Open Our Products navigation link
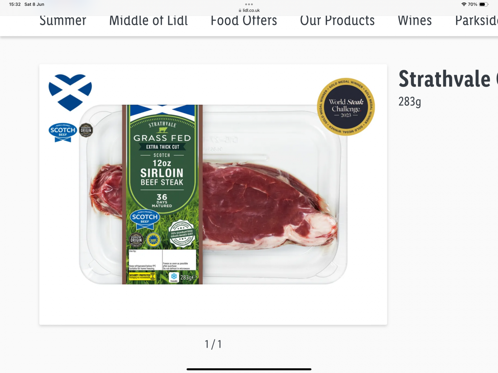 [337, 21]
